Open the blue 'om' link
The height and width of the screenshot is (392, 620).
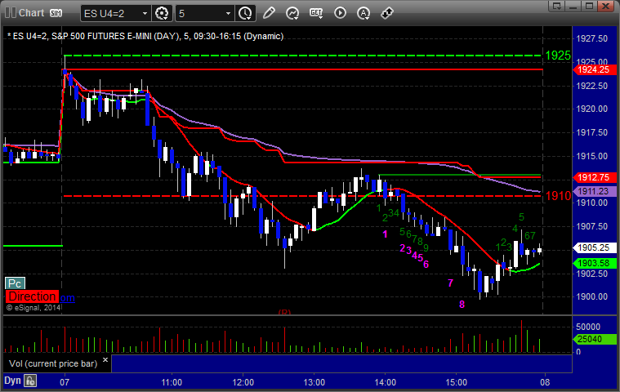coord(67,298)
